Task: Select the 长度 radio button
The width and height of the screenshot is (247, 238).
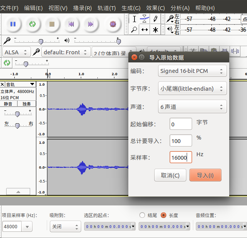Action: click(164, 215)
